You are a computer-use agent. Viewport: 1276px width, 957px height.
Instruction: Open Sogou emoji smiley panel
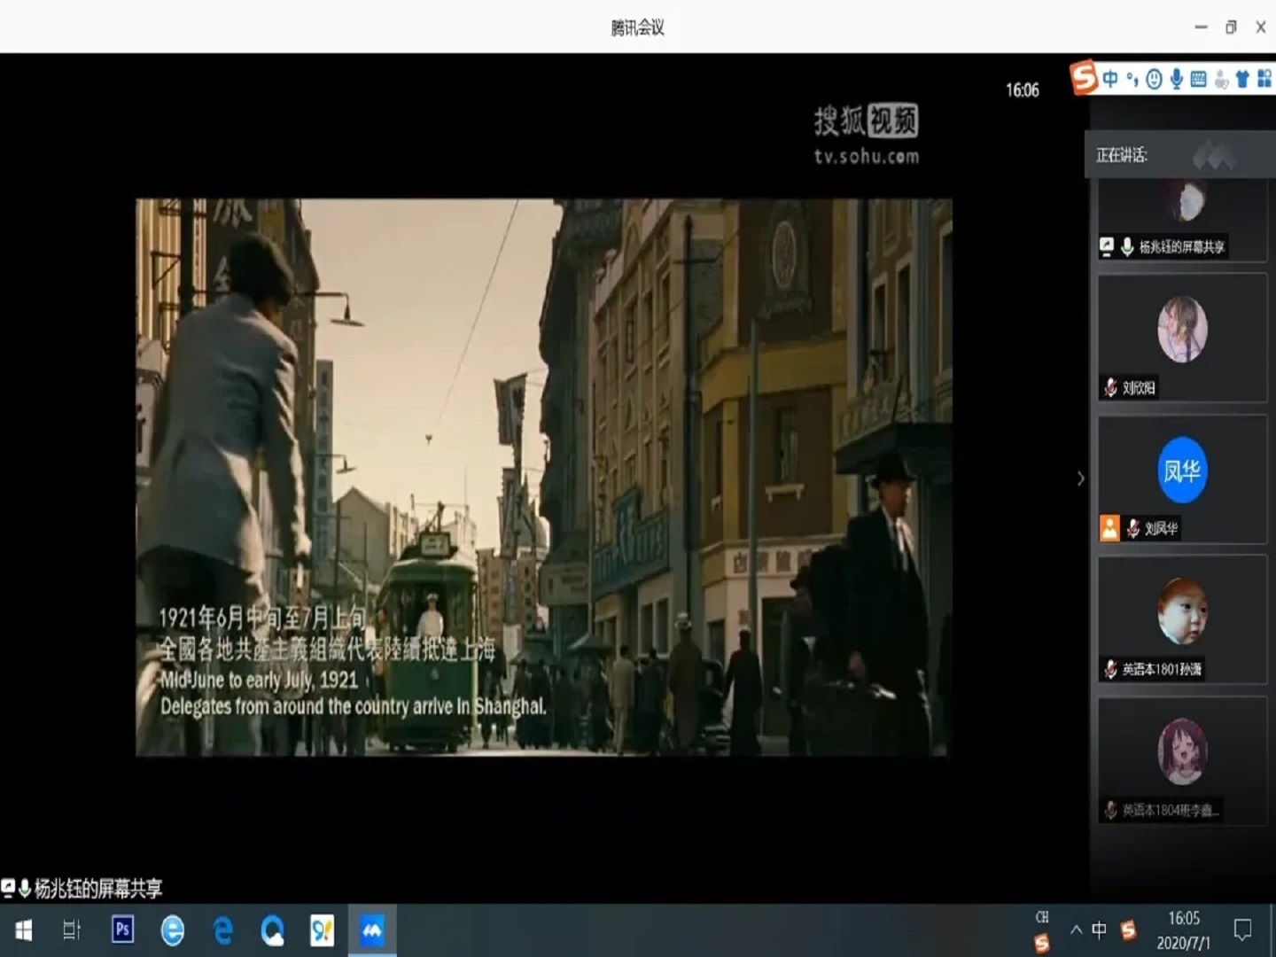(x=1154, y=80)
